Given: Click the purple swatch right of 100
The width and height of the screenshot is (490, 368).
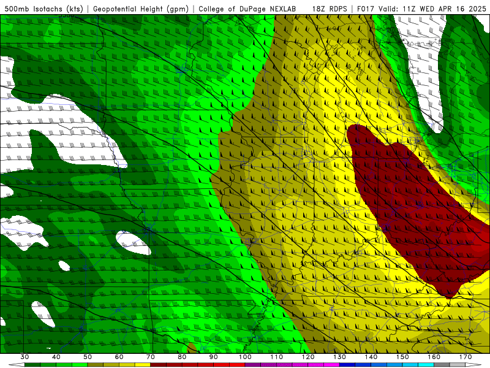Looking at the screenshot, I should coord(253,365).
